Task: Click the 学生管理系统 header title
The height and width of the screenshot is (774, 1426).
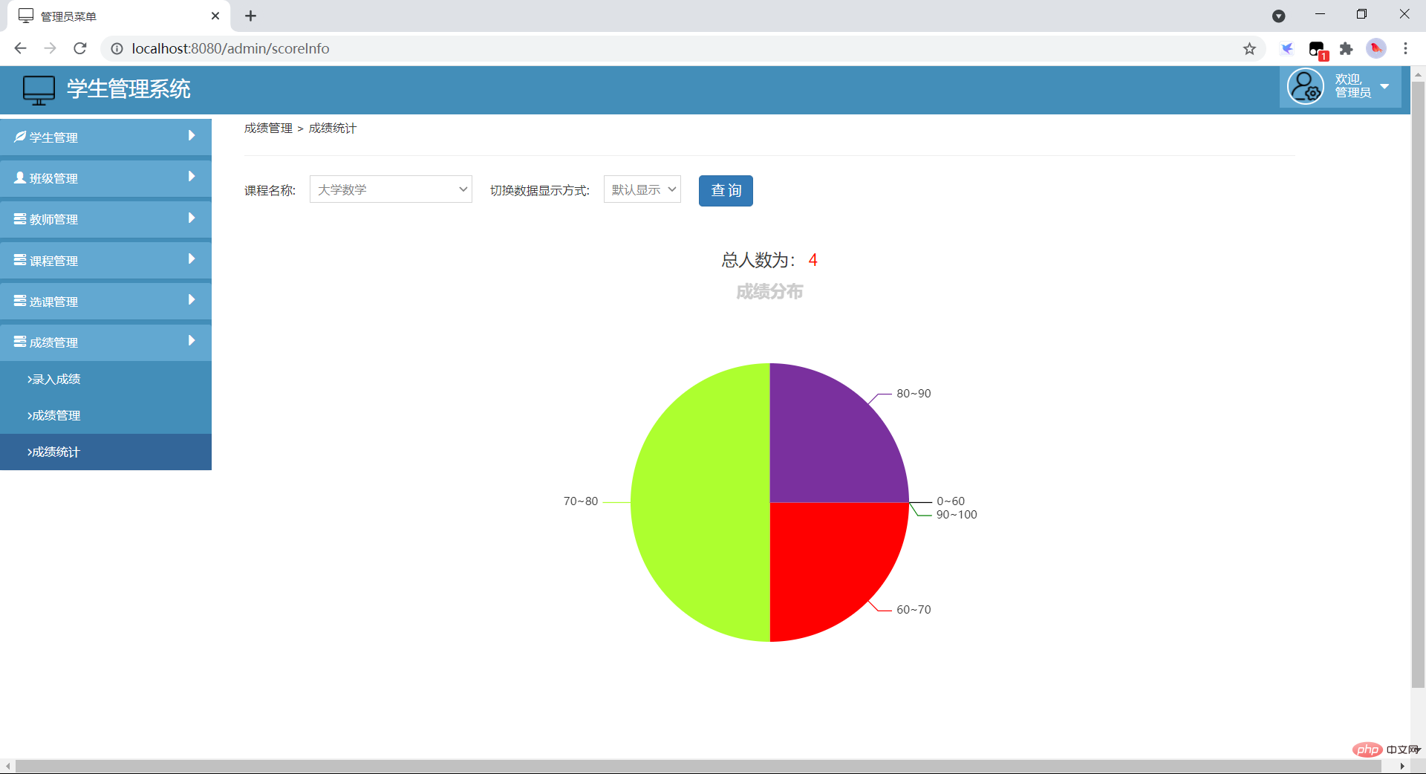Action: click(x=128, y=89)
